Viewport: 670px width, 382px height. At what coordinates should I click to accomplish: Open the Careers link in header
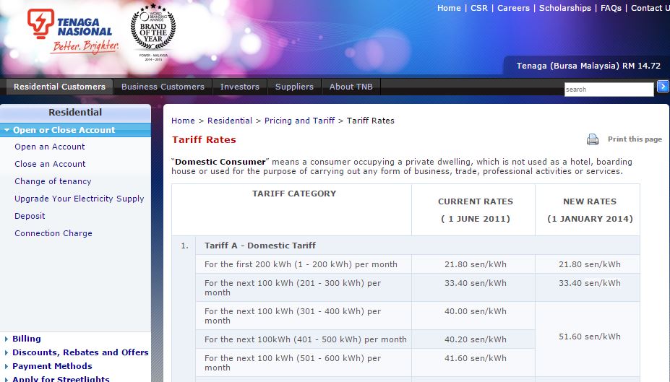513,8
